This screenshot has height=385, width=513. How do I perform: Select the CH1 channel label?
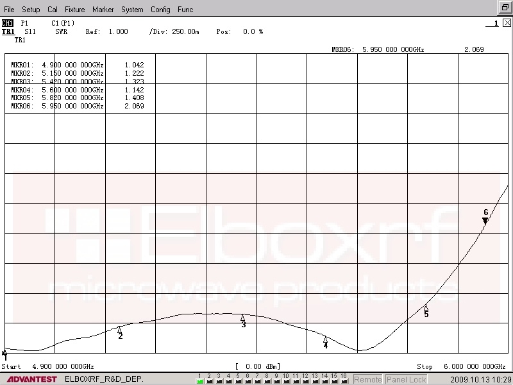(x=8, y=23)
